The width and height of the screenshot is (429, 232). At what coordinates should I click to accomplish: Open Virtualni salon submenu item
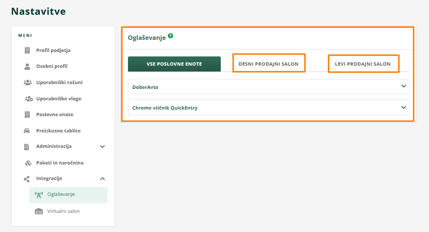(63, 211)
